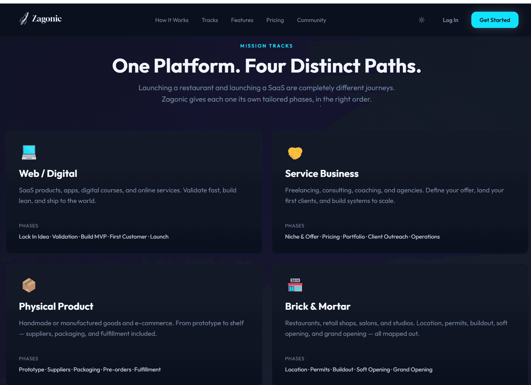531x385 pixels.
Task: Click the 'Launch' phase text
Action: (159, 237)
